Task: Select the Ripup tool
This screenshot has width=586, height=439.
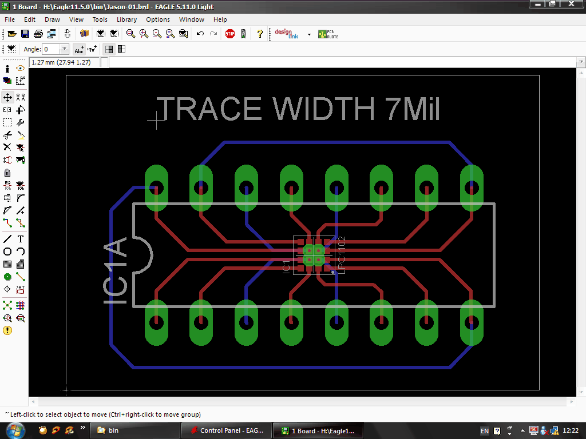Action: pyautogui.click(x=21, y=224)
